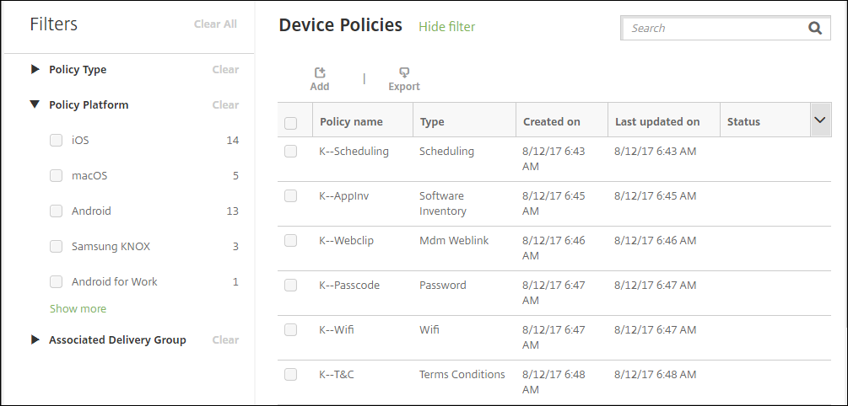The image size is (848, 406).
Task: Sort by Policy name column header
Action: point(351,122)
